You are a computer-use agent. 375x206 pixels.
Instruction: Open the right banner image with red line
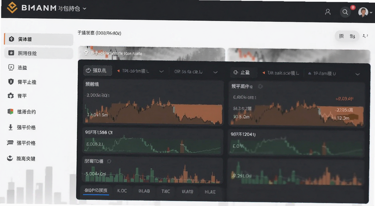coord(299,55)
